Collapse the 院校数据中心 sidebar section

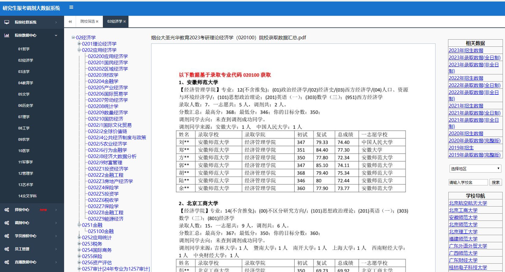tap(56, 35)
